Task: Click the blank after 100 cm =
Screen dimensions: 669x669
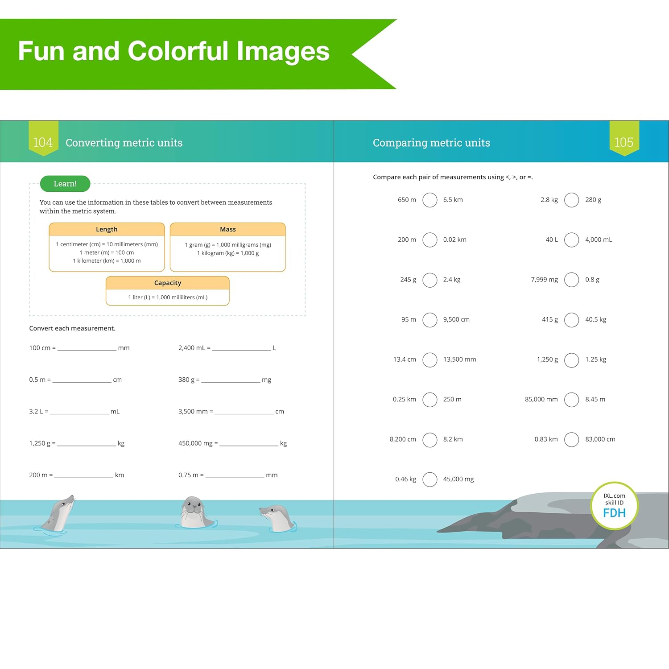Action: point(87,348)
